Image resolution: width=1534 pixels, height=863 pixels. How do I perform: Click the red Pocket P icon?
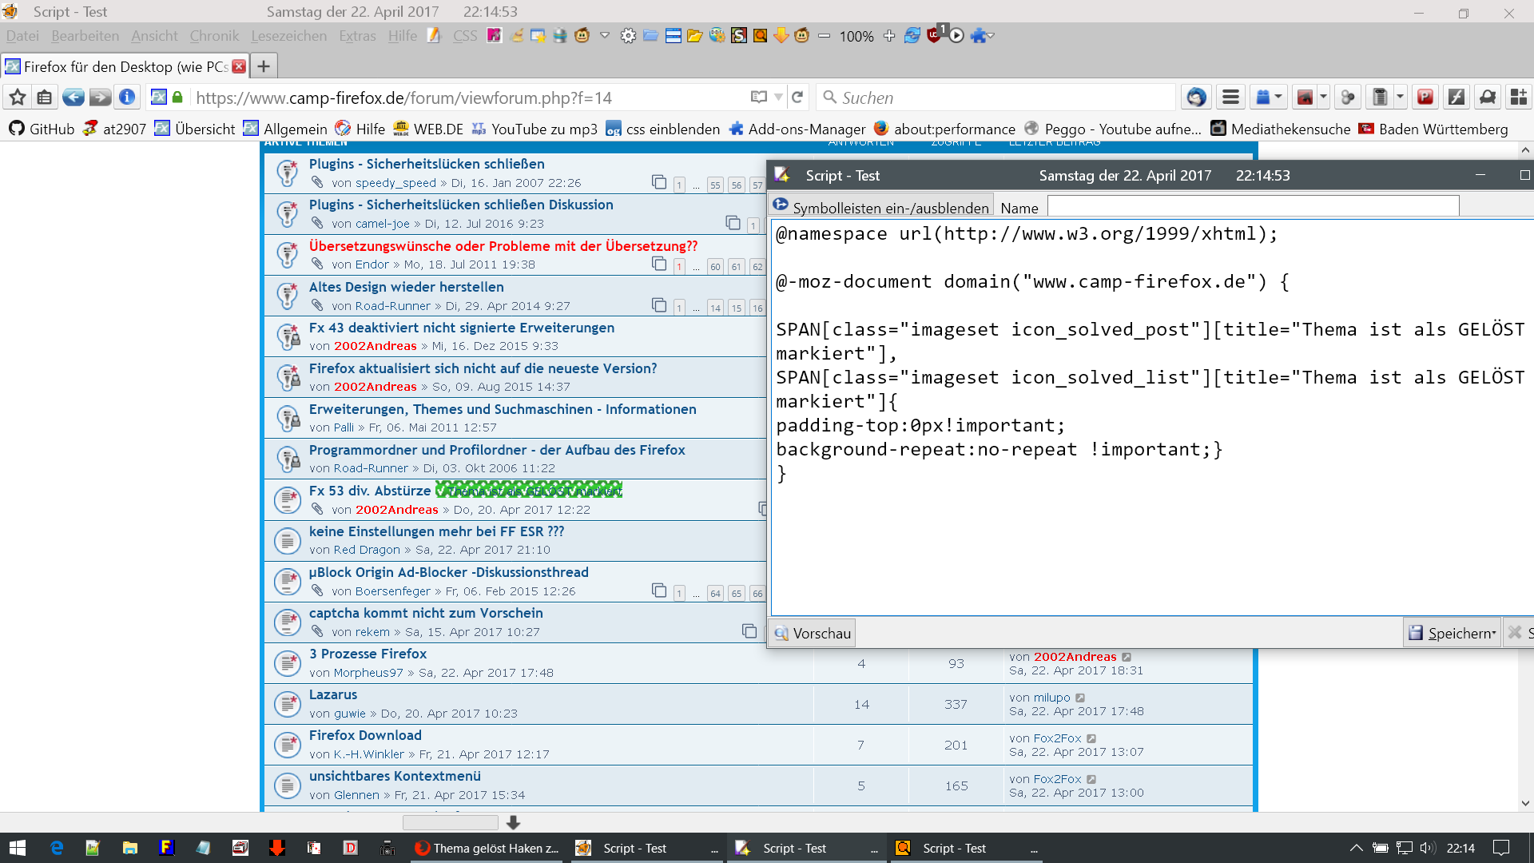click(1425, 97)
